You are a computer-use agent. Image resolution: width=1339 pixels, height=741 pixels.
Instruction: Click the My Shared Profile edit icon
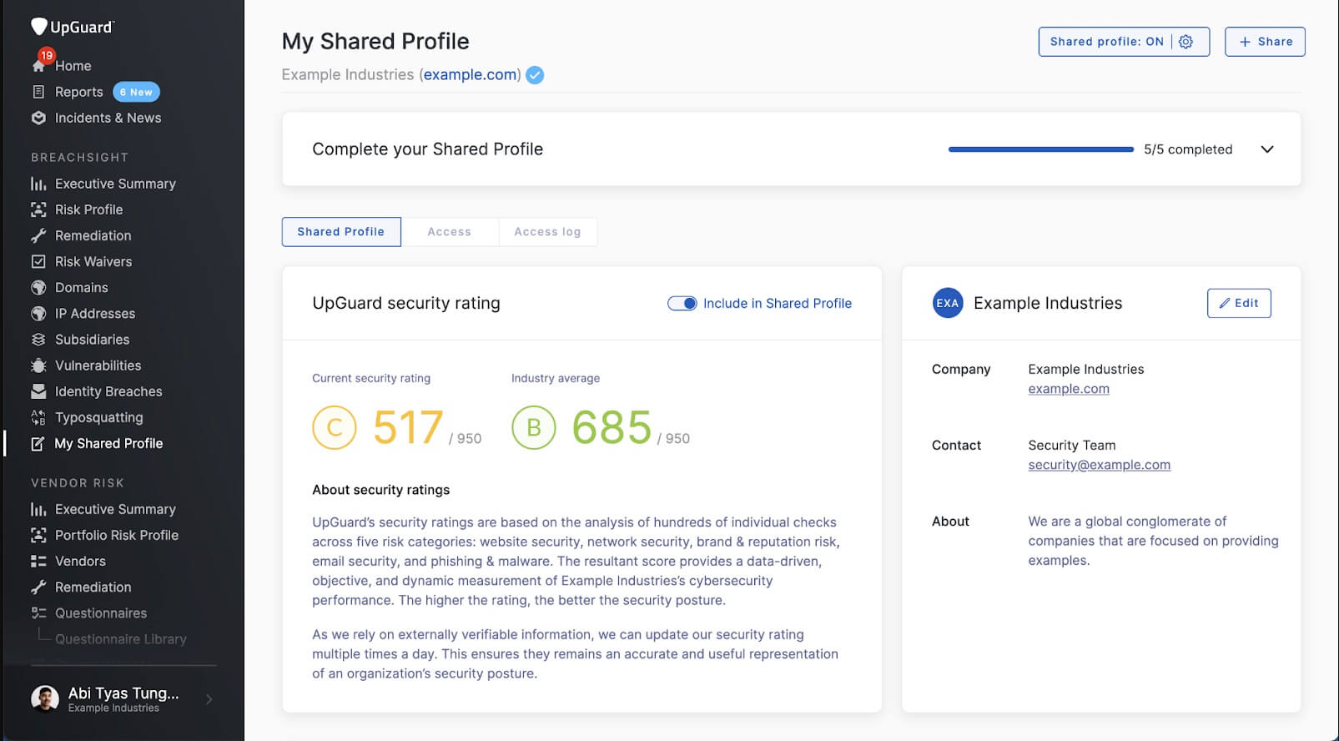38,444
